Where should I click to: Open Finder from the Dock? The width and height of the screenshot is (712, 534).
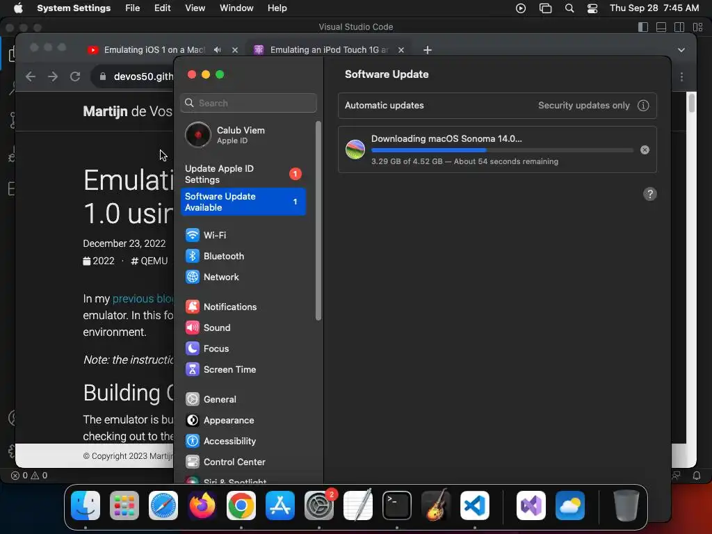(86, 505)
